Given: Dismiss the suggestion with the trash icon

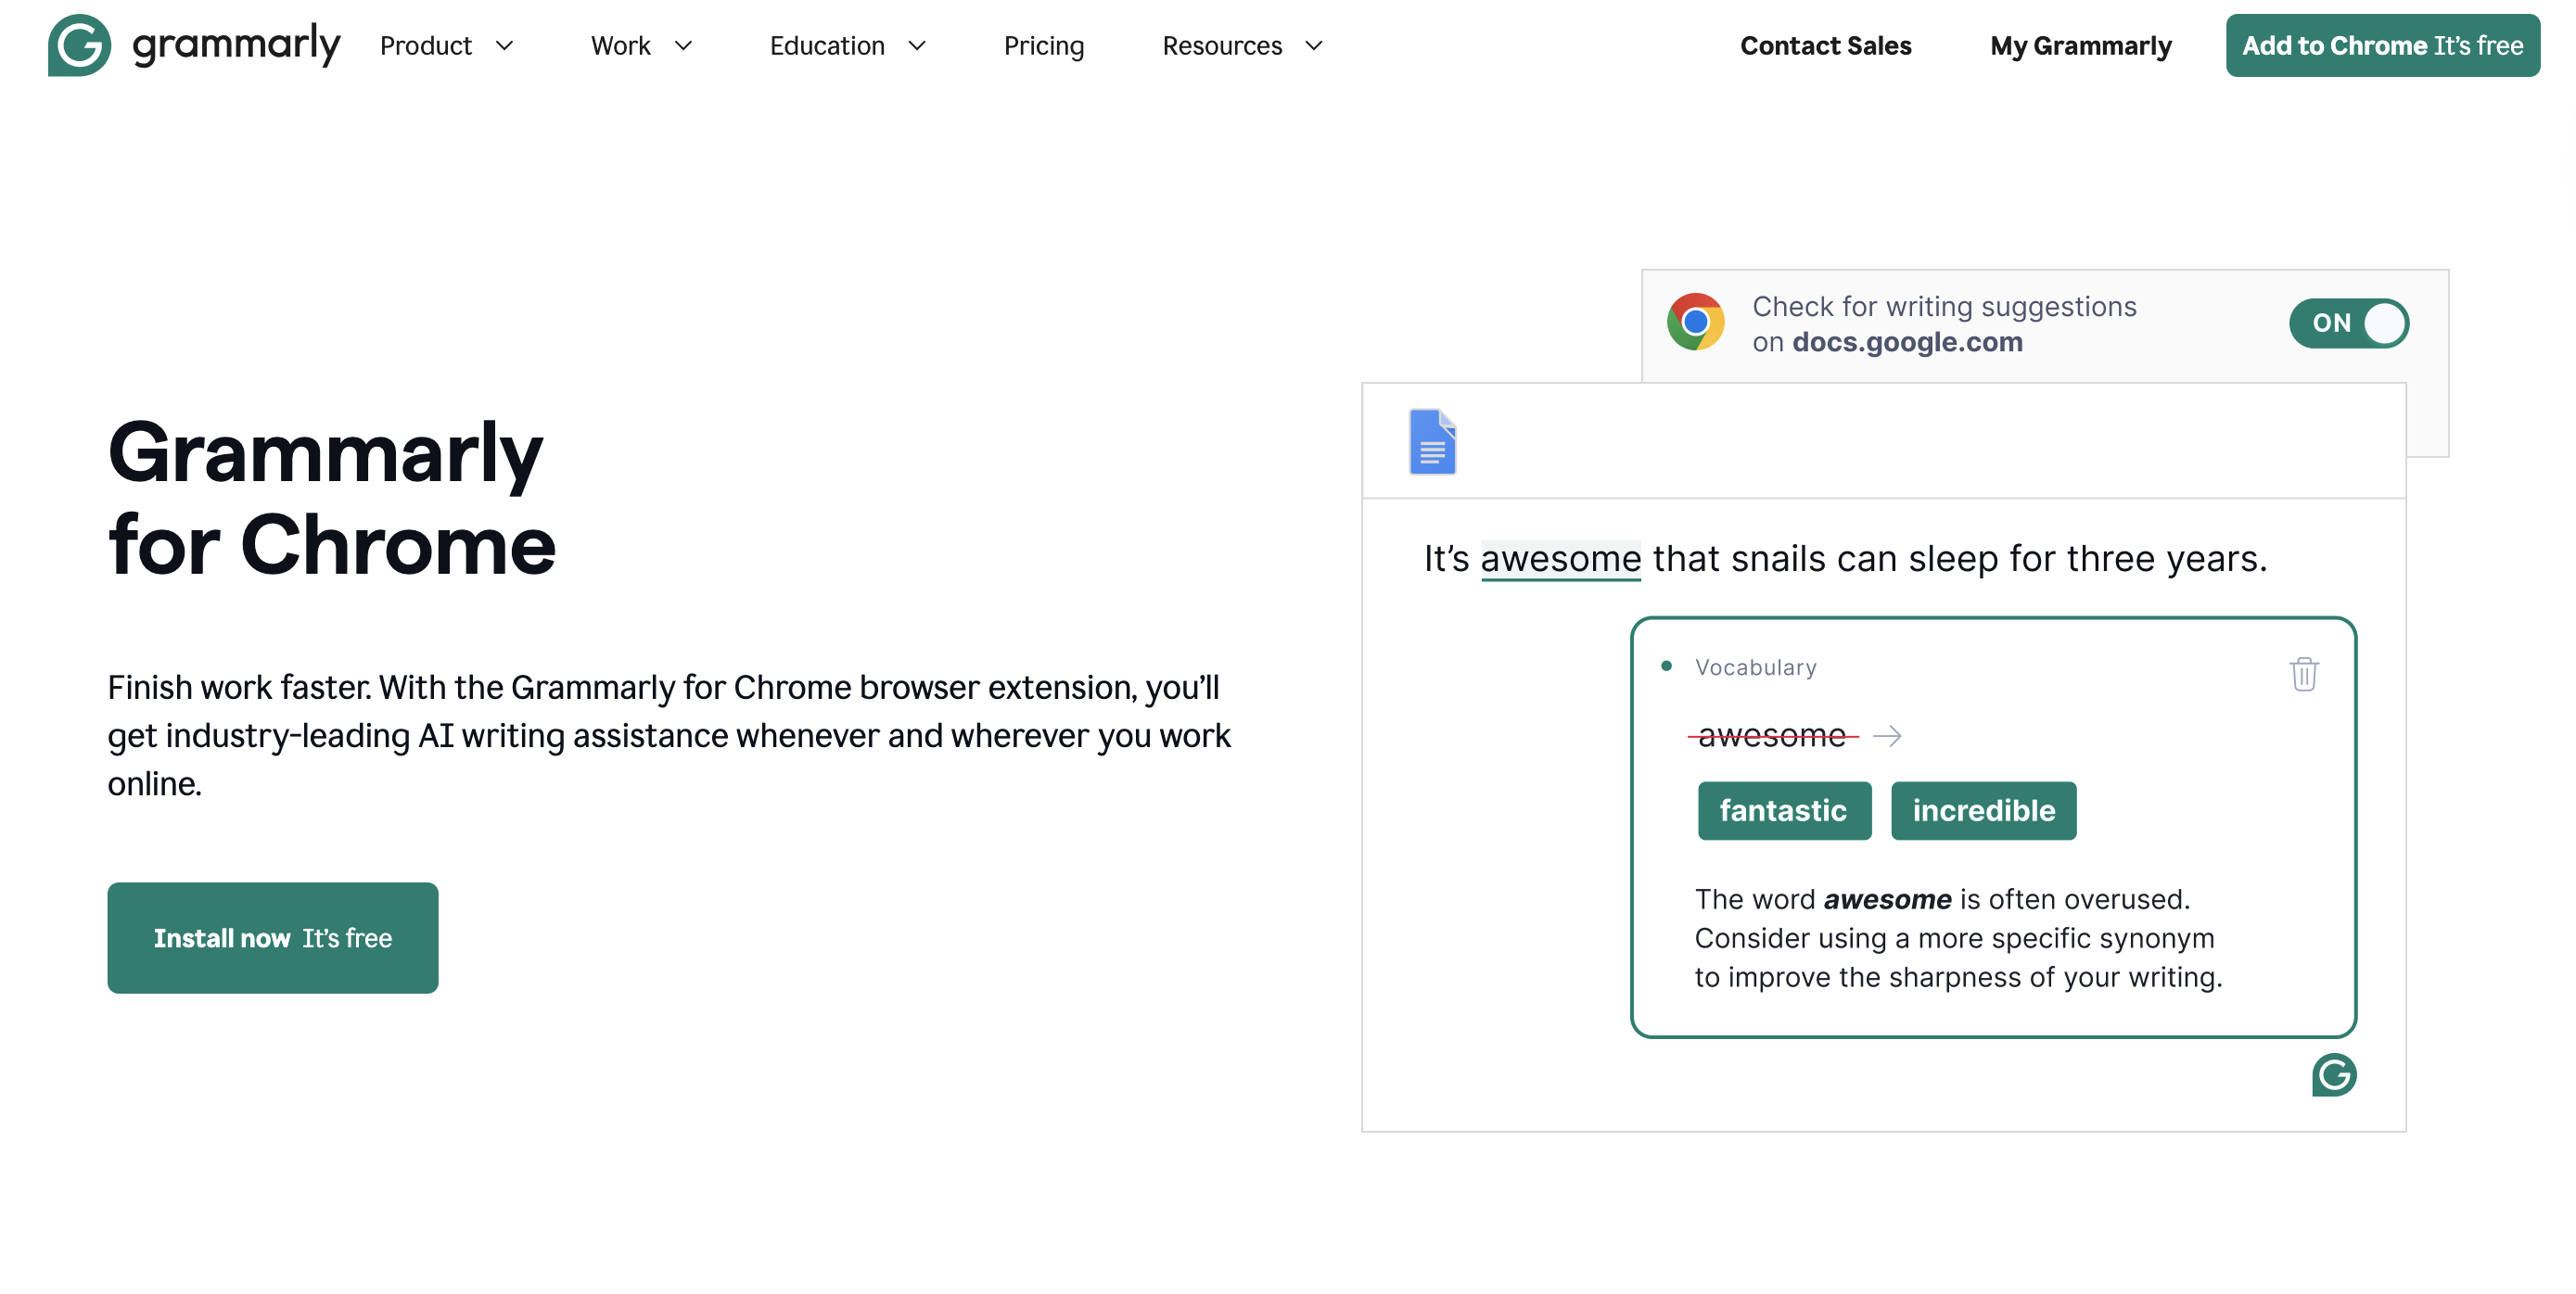Looking at the screenshot, I should point(2303,675).
